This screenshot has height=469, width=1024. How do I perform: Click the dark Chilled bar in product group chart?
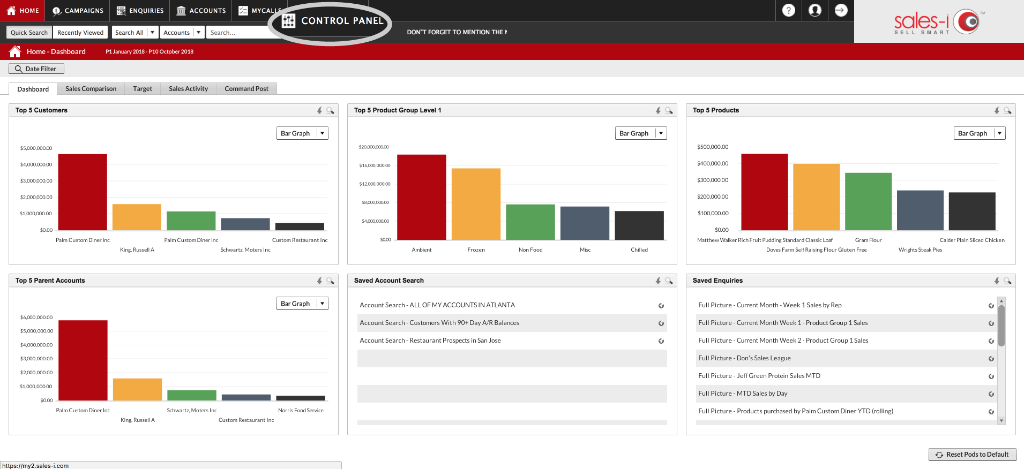tap(639, 225)
